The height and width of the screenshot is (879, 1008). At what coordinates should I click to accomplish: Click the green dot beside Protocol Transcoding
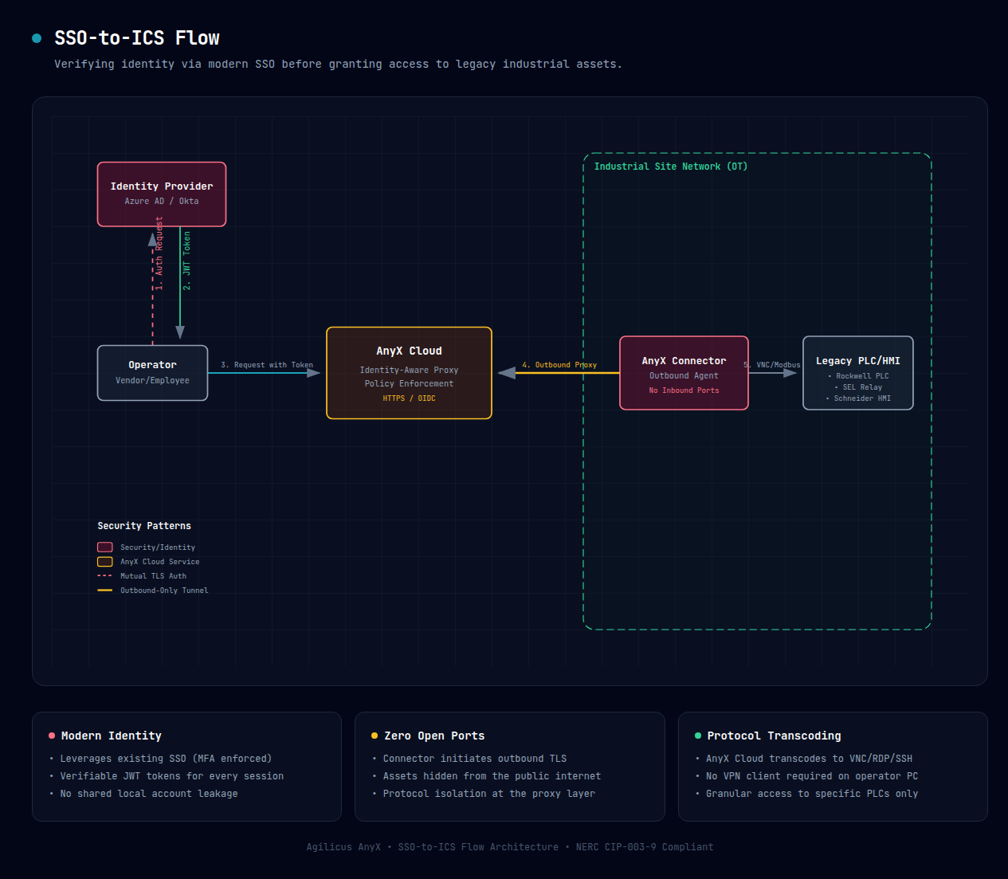pos(698,736)
